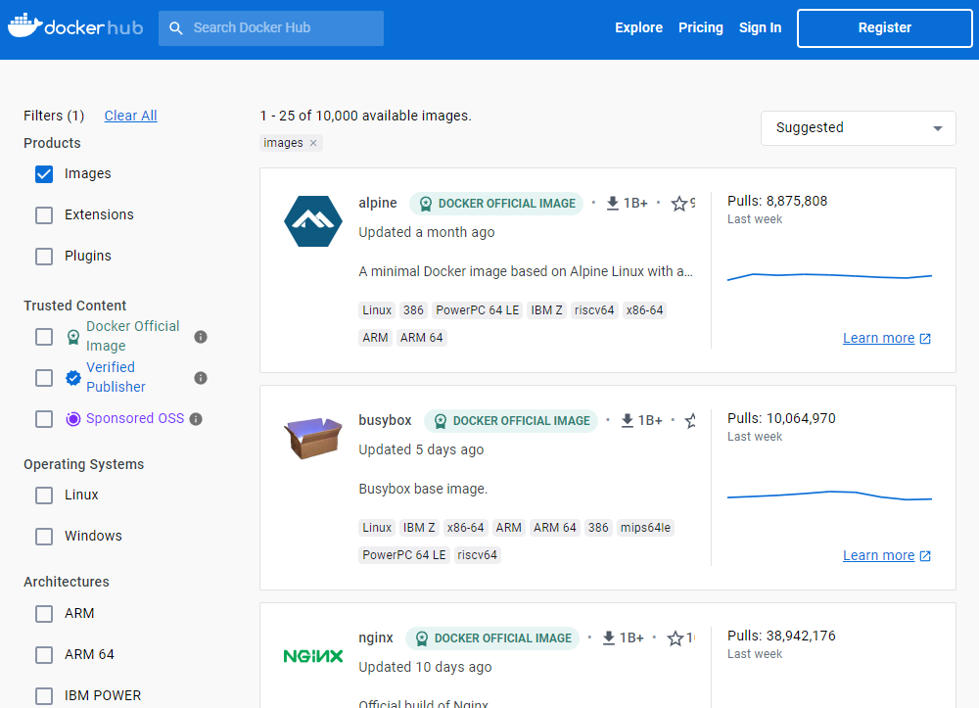Uncheck the Images checkbox
Screen dimensions: 979x708
(44, 174)
